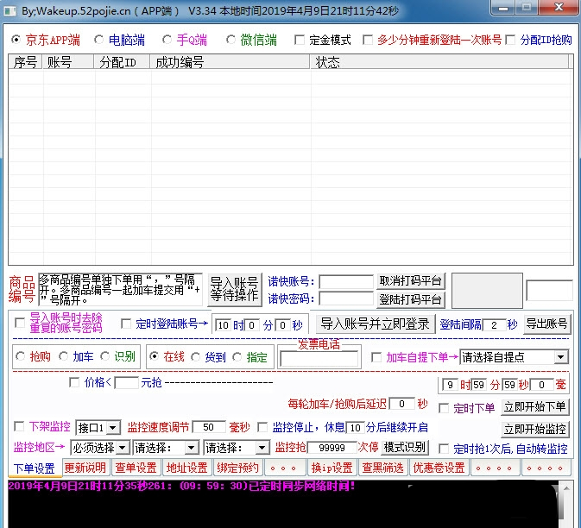Click the 诸快账号 input field
The height and width of the screenshot is (528, 581).
point(345,281)
